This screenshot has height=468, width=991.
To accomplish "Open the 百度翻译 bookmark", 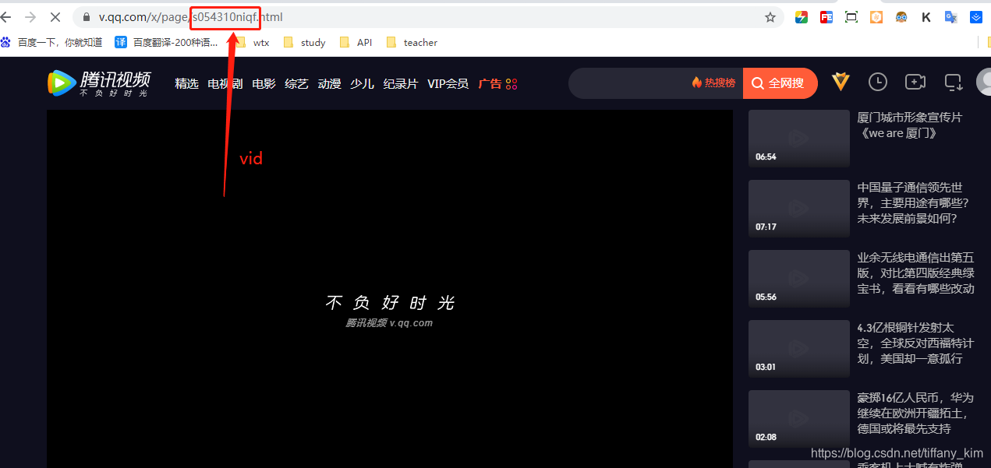I will point(167,43).
